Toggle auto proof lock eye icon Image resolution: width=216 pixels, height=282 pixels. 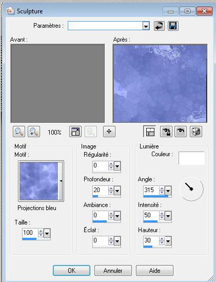pos(166,131)
